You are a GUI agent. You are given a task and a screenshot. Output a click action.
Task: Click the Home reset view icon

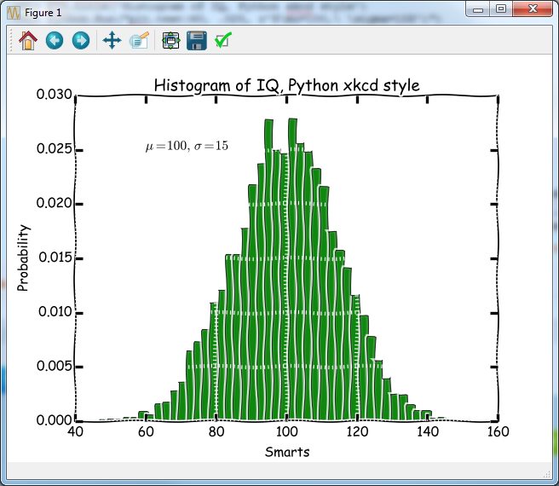click(28, 40)
